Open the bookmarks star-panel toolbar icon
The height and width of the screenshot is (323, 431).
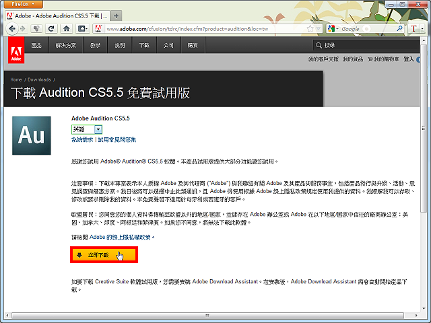pyautogui.click(x=82, y=28)
